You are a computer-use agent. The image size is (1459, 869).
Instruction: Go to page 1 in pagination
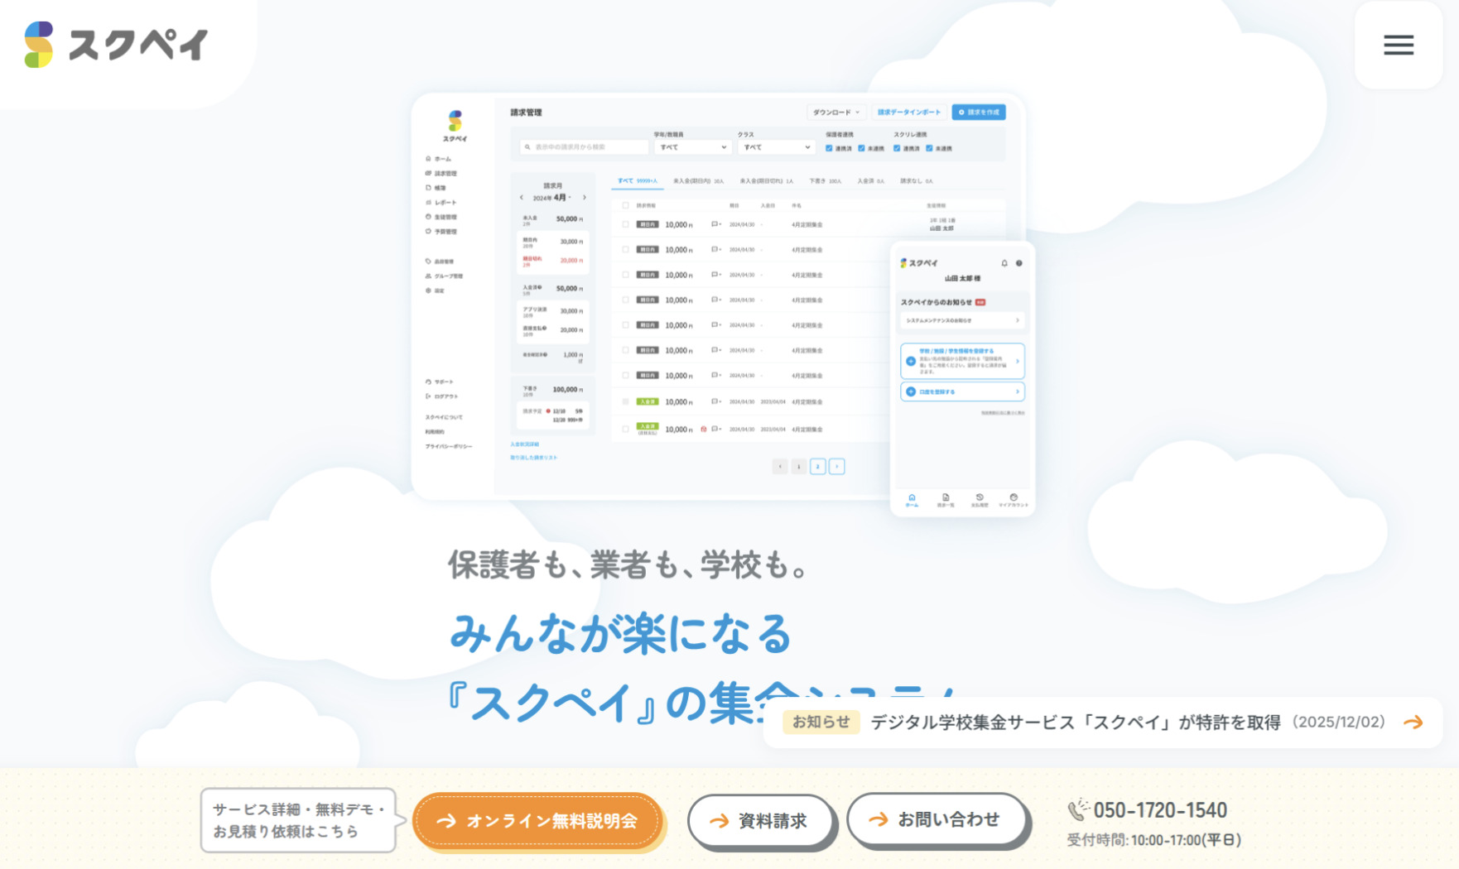coord(798,467)
